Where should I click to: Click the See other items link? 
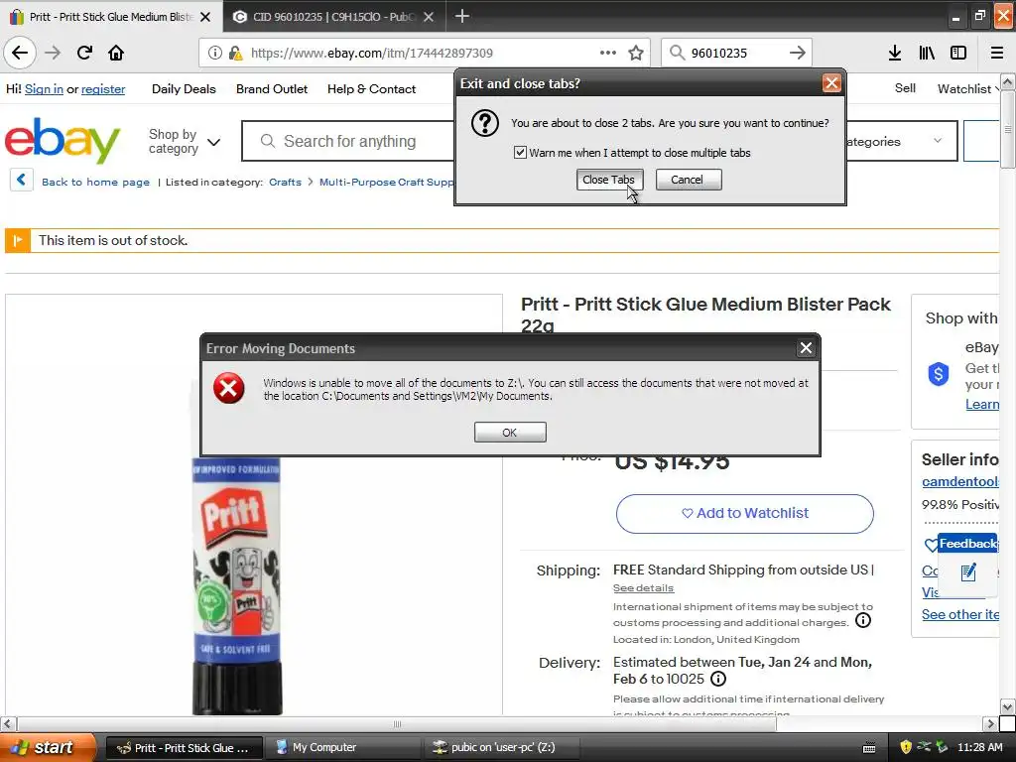960,614
